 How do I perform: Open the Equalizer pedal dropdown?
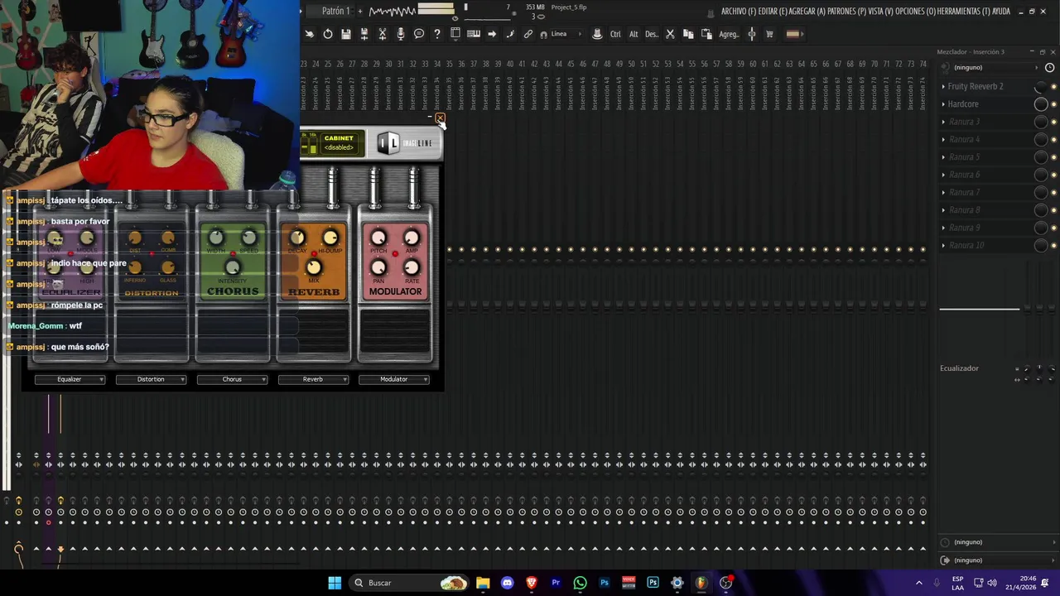[x=70, y=379]
